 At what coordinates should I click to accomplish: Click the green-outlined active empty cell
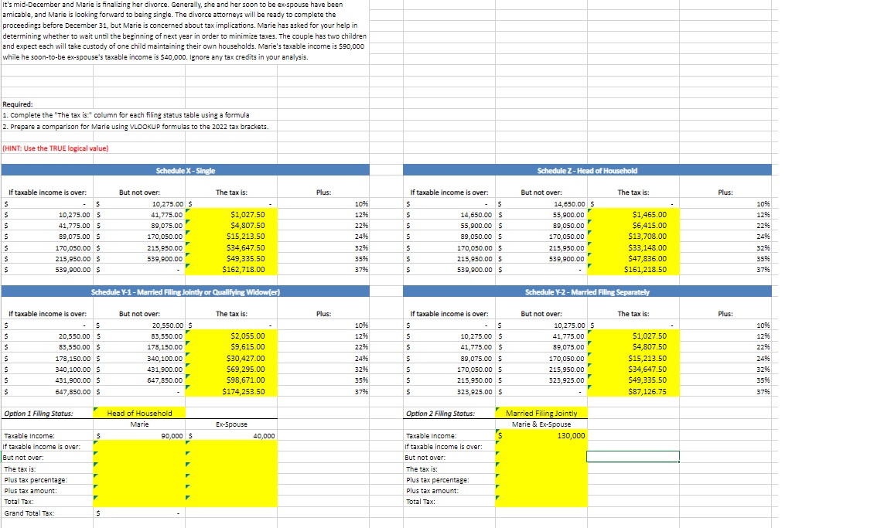(633, 456)
